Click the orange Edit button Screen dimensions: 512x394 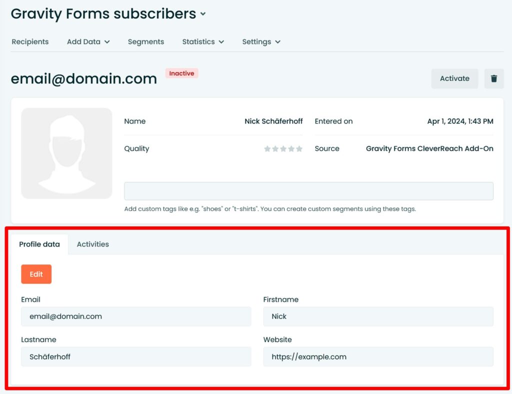(x=36, y=274)
